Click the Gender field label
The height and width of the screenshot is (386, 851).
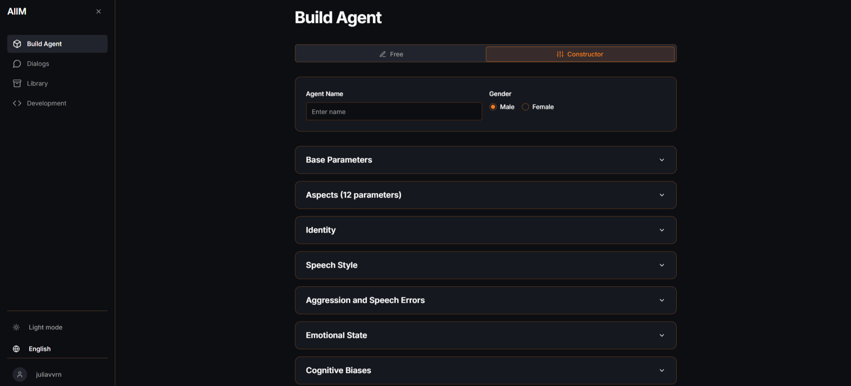[x=500, y=94]
